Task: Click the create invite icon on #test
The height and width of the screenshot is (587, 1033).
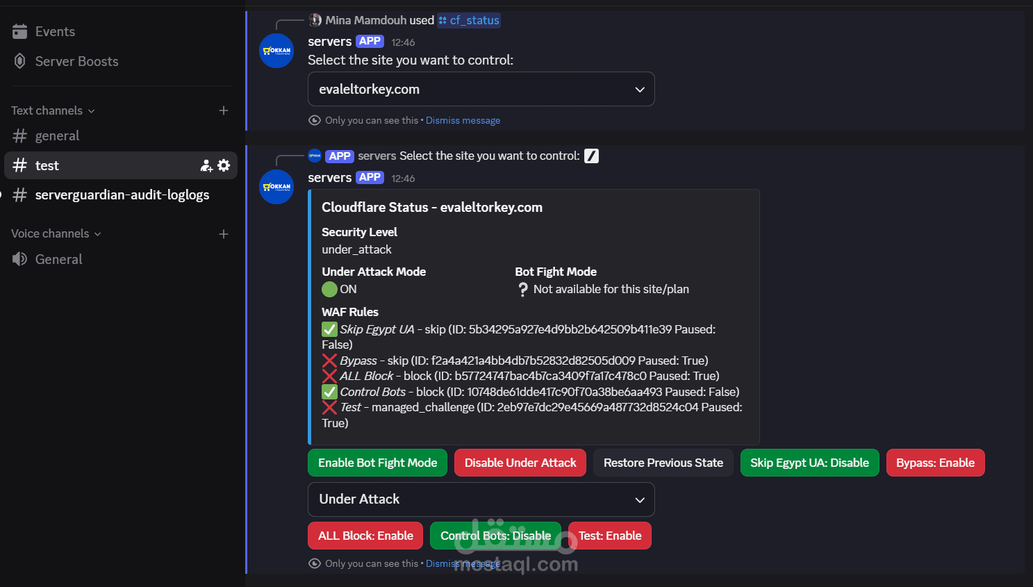Action: click(x=205, y=165)
